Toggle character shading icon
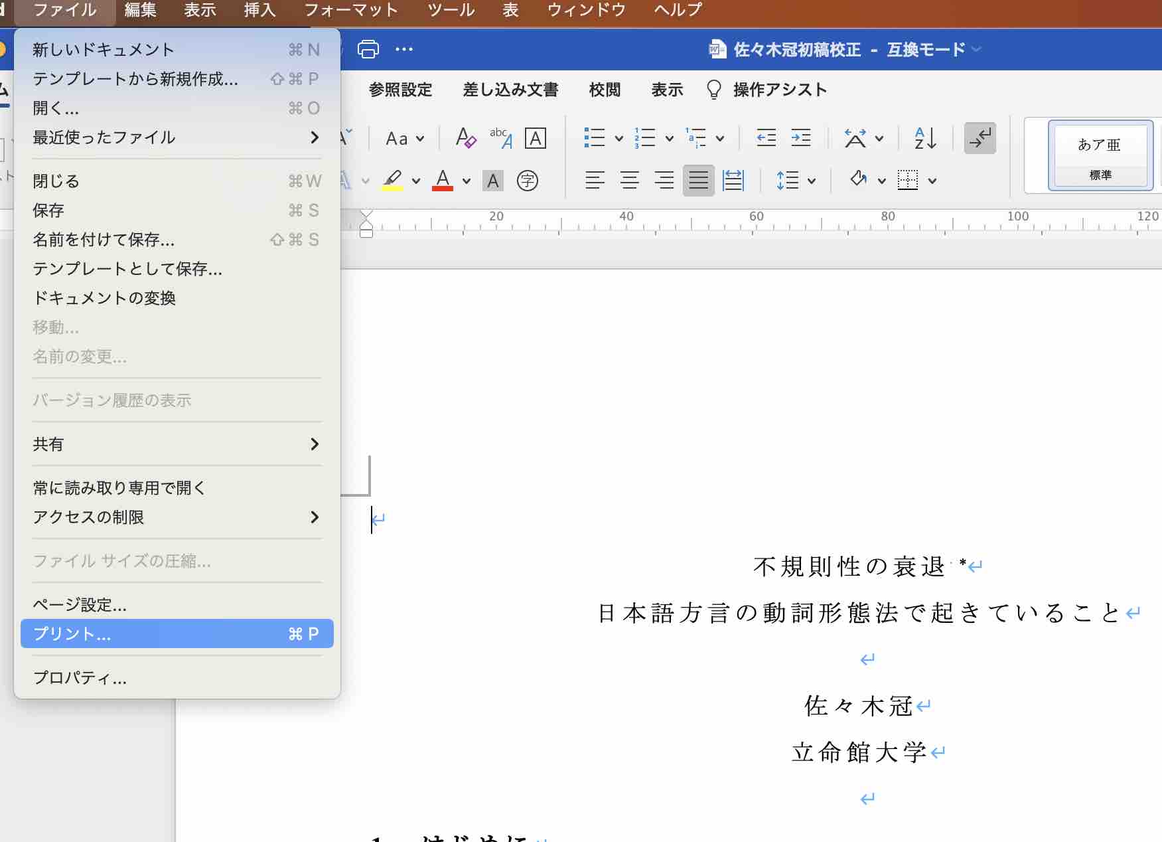The width and height of the screenshot is (1162, 842). 493,181
